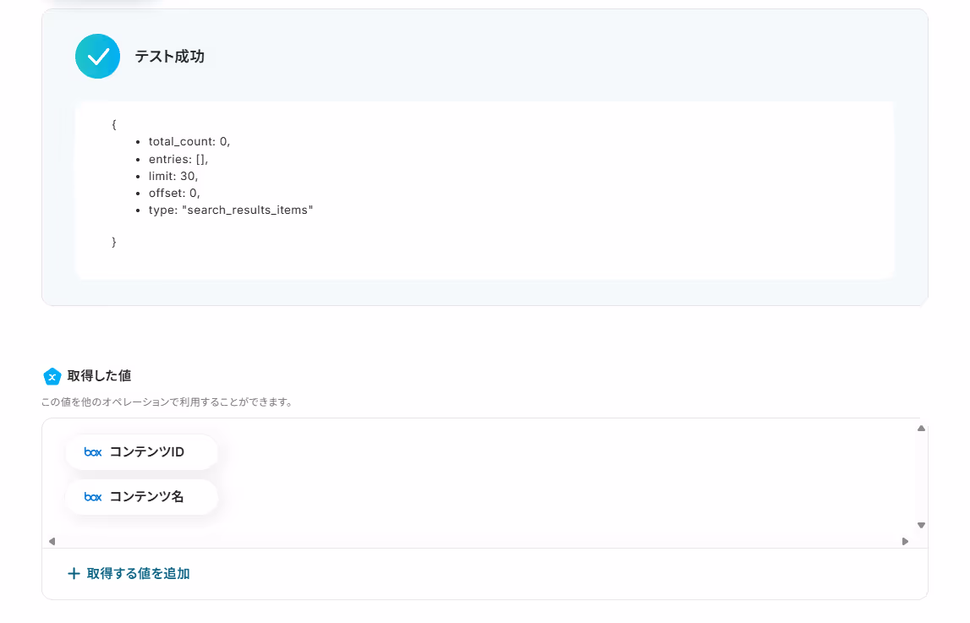This screenshot has height=623, width=970.
Task: Click the scroll down arrow in values panel
Action: pyautogui.click(x=921, y=525)
